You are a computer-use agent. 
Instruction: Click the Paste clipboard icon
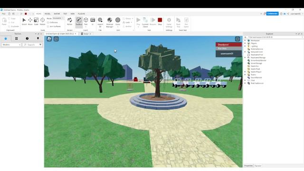click(x=4, y=21)
